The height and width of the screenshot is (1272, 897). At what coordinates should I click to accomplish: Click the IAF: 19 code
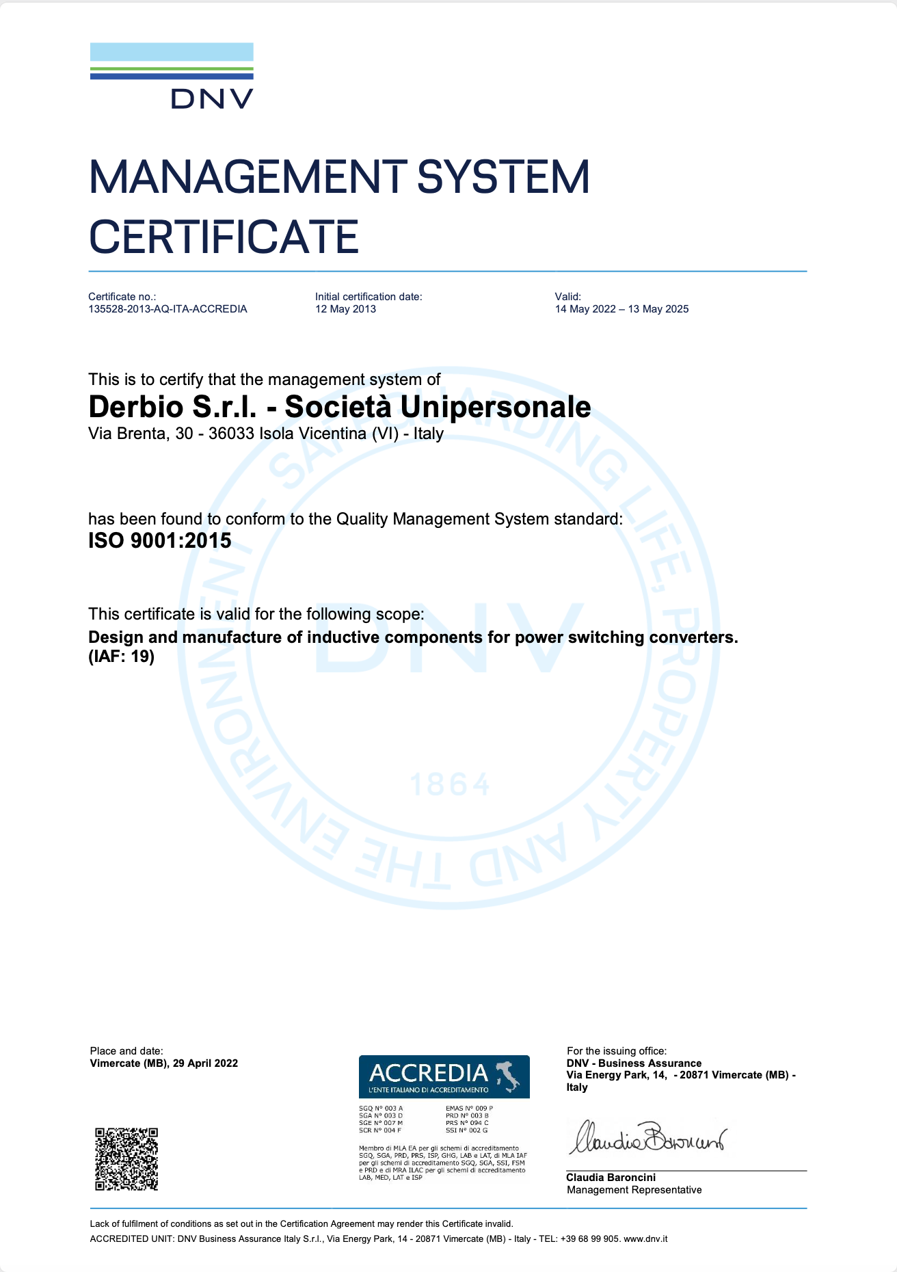[122, 657]
